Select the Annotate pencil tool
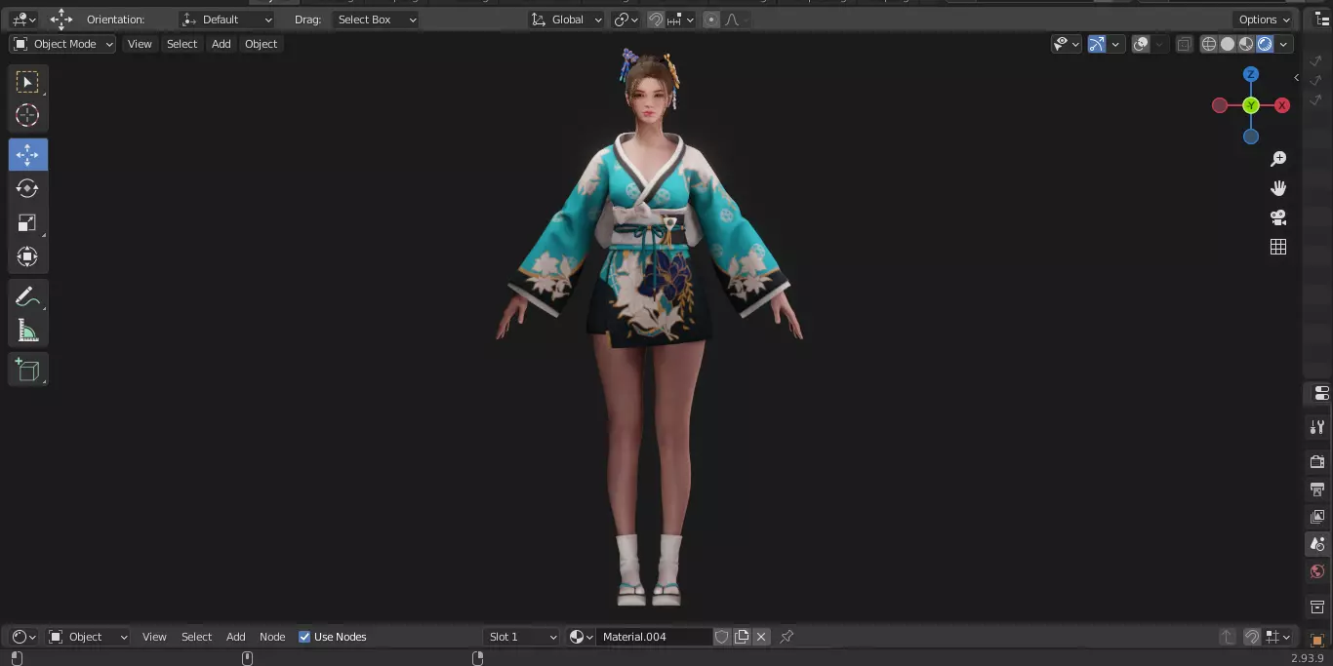 27,297
